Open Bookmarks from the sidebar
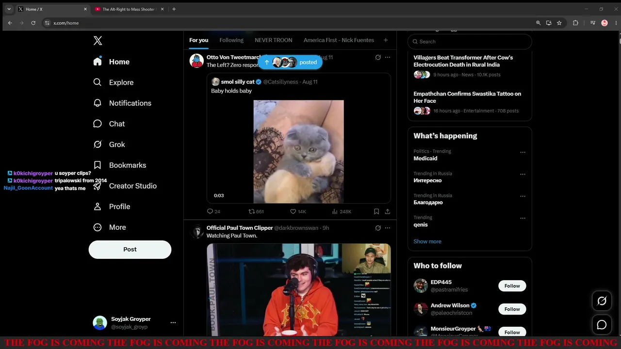This screenshot has width=621, height=349. 119,165
